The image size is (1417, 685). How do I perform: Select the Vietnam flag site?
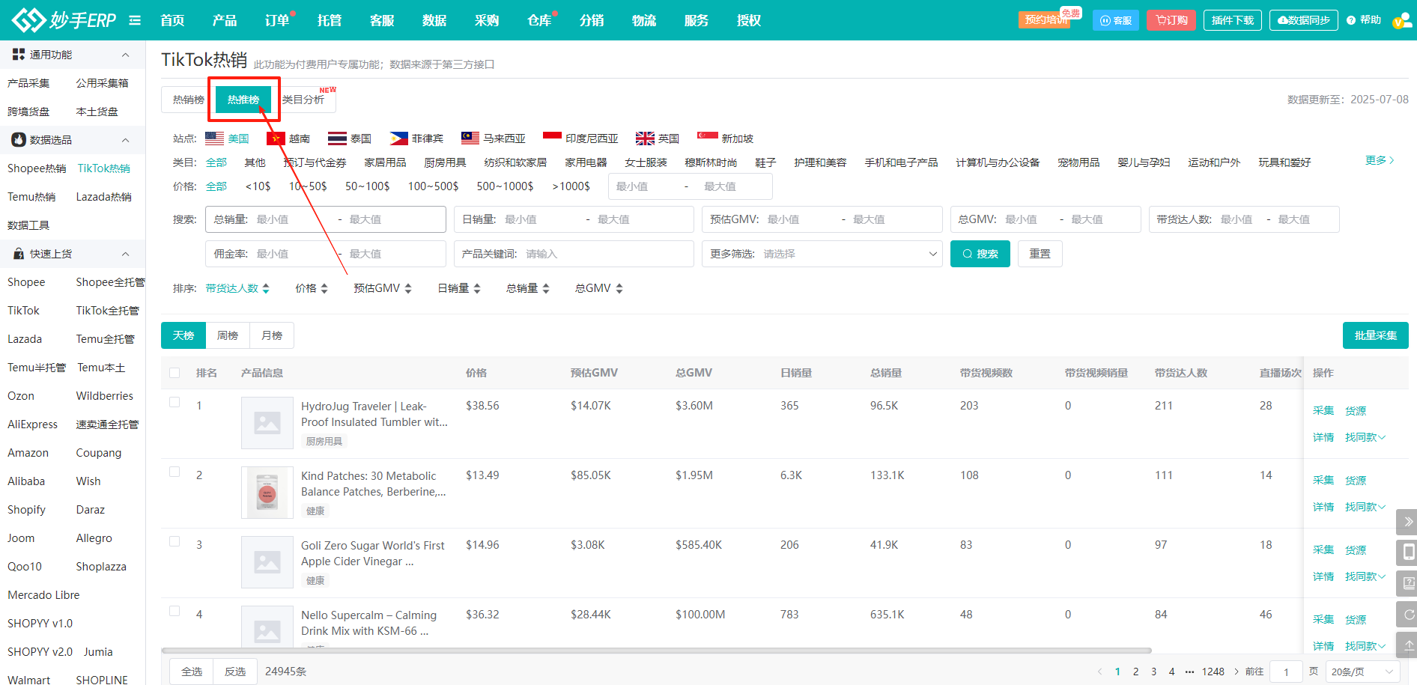tap(276, 138)
